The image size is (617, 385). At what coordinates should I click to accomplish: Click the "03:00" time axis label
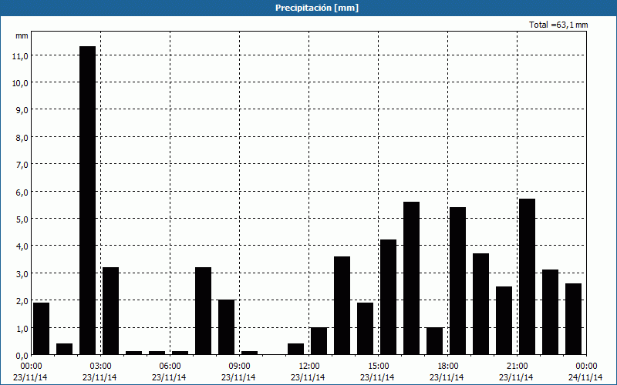[x=100, y=367]
